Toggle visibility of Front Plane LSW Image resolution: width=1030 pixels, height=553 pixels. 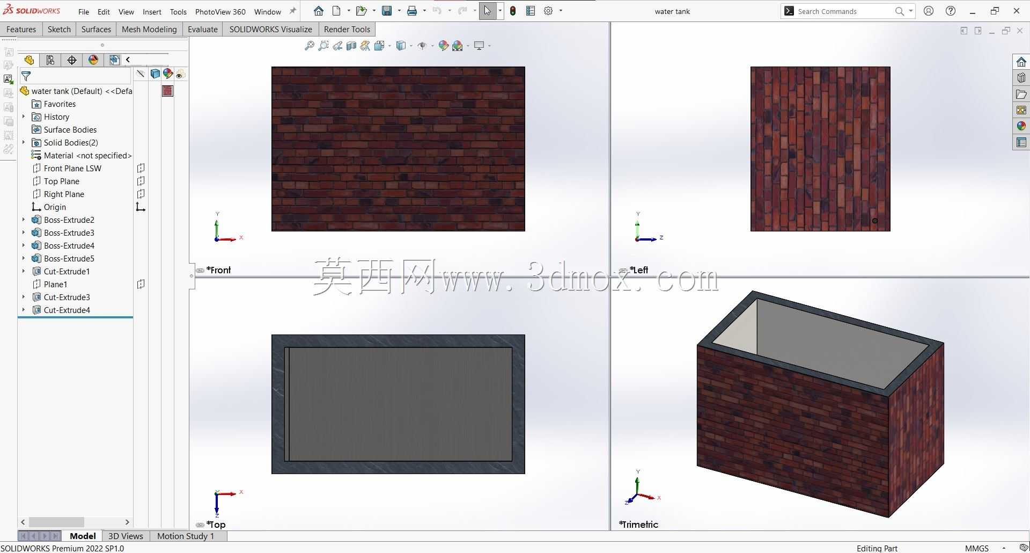coord(141,168)
